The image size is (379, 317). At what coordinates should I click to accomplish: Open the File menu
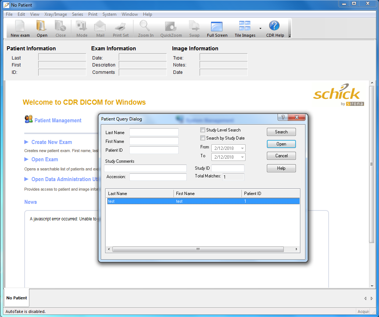click(x=9, y=14)
